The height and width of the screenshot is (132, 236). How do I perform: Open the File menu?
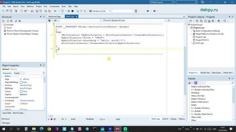(x=4, y=7)
